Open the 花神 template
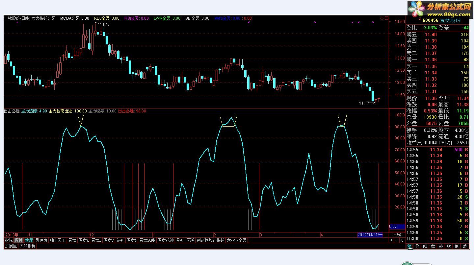This screenshot has height=265, width=474. (120, 240)
